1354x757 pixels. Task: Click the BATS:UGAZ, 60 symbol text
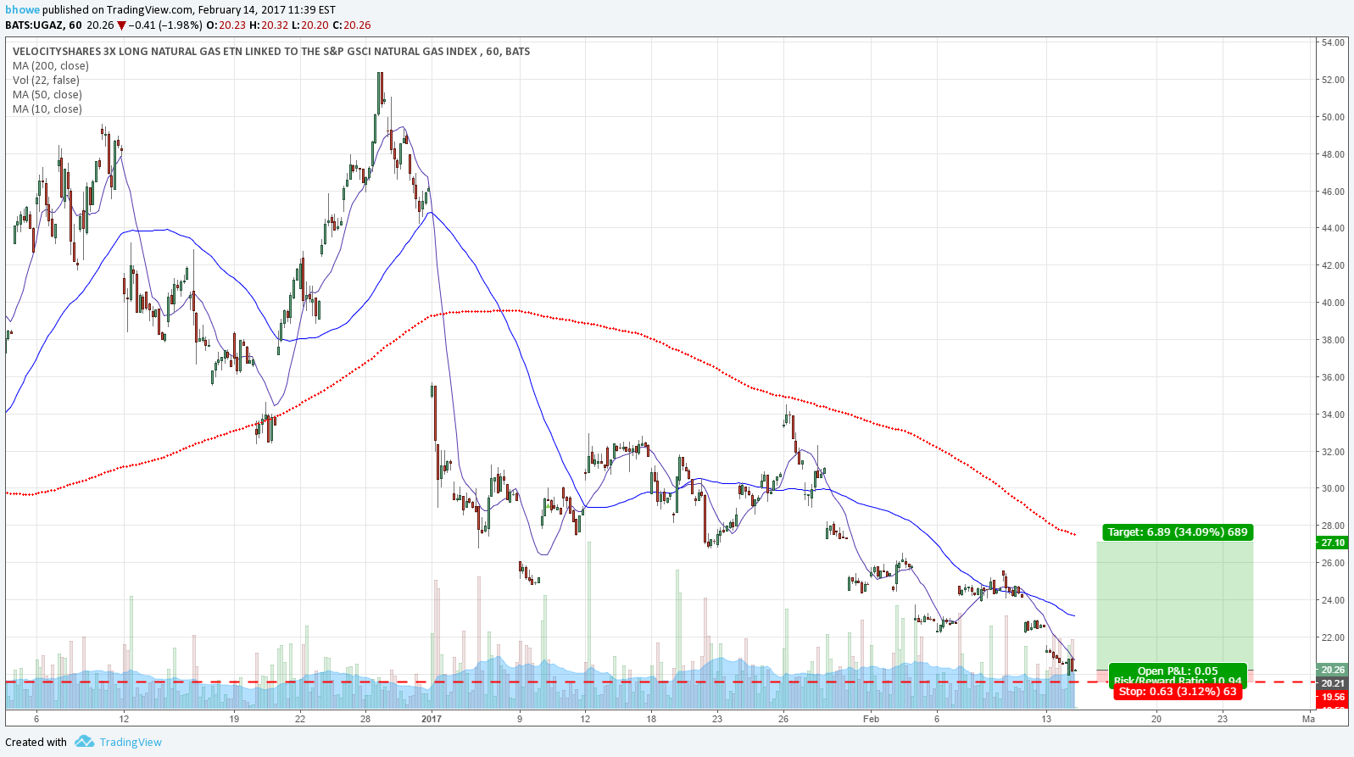tap(43, 25)
